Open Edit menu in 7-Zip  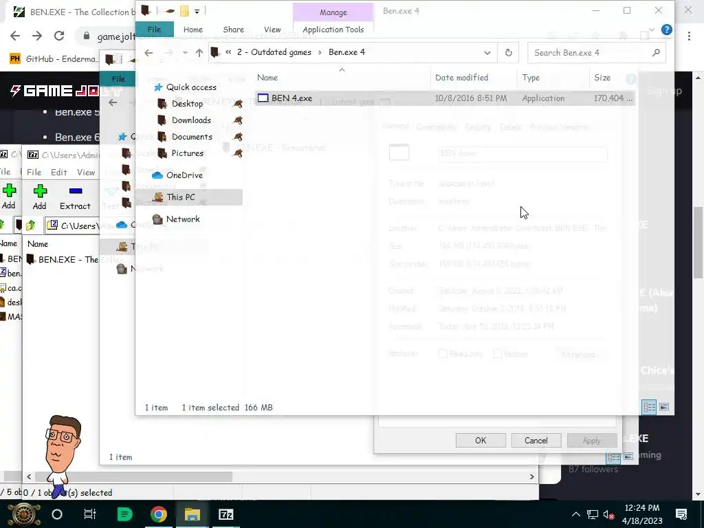point(59,173)
